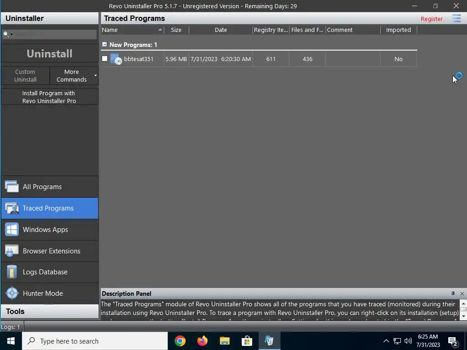Image resolution: width=467 pixels, height=350 pixels.
Task: Open the taskbar clock and date
Action: [428, 341]
